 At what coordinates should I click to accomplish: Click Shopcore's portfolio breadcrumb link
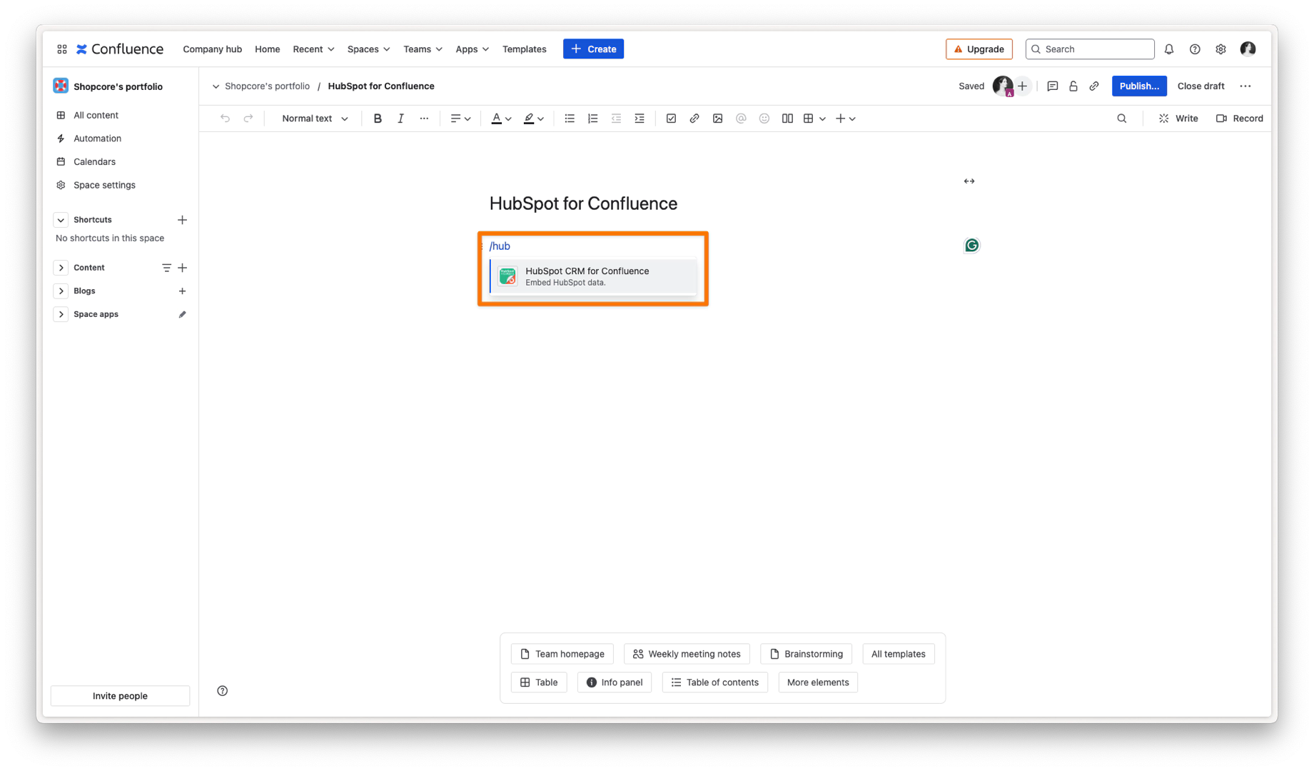[267, 86]
